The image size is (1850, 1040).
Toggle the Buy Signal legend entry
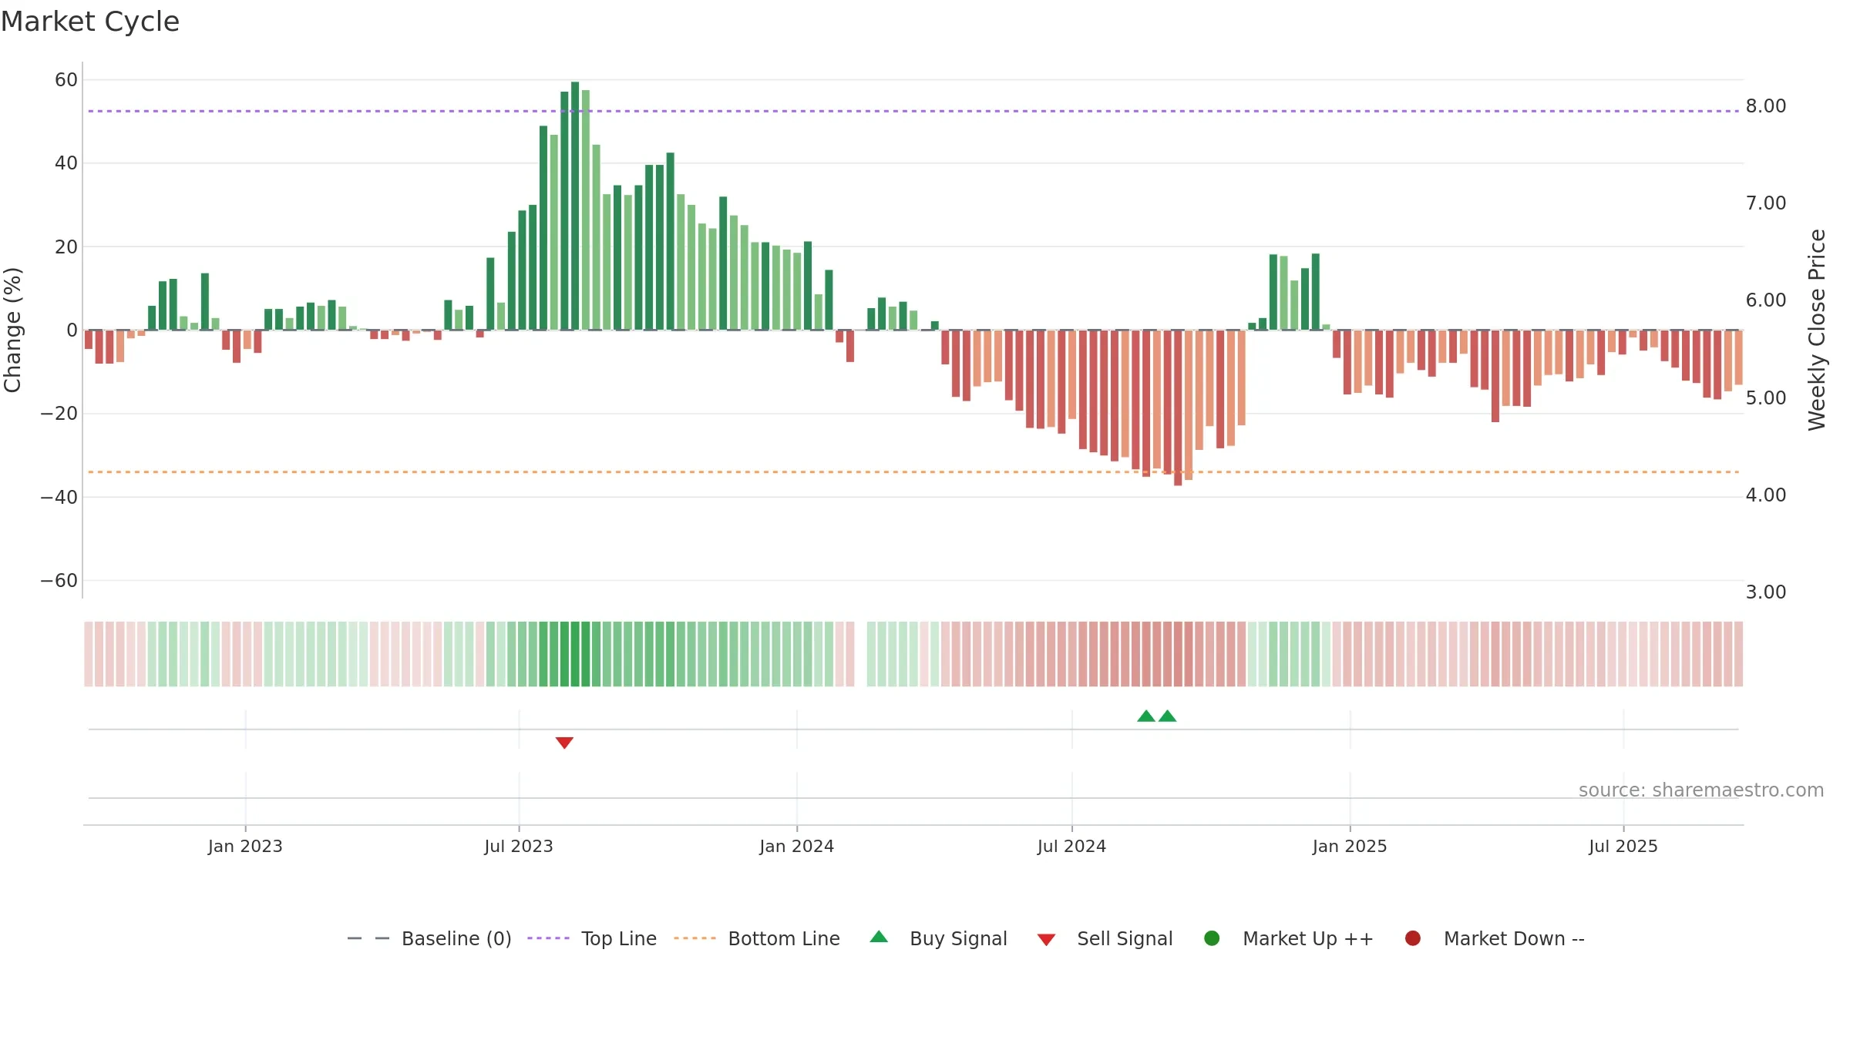tap(938, 938)
